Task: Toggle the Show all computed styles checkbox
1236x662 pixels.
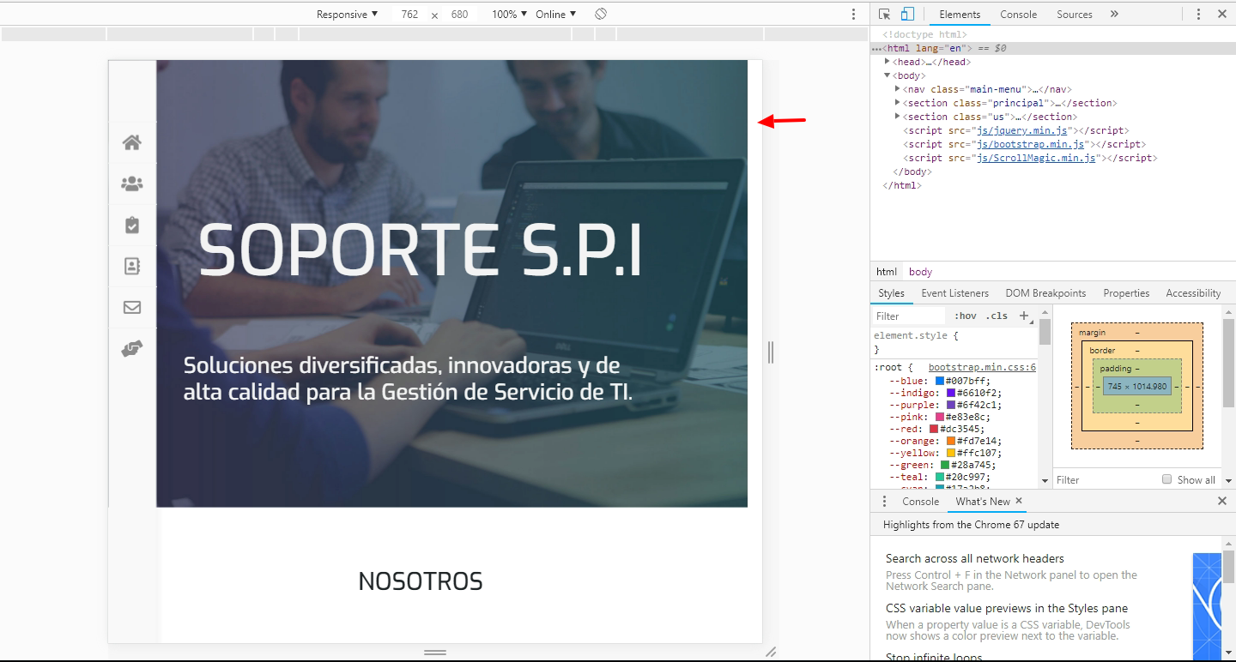Action: 1166,479
